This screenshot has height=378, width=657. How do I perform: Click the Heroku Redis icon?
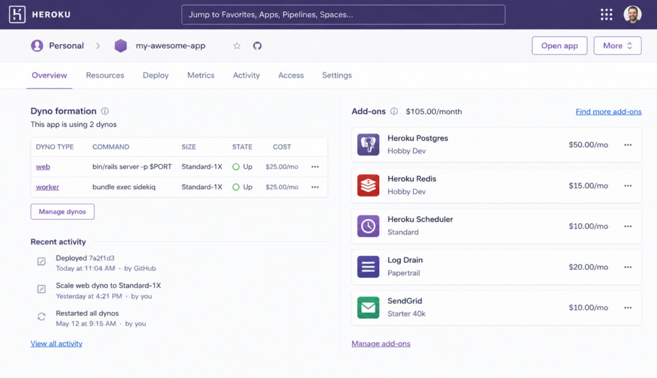(x=368, y=185)
